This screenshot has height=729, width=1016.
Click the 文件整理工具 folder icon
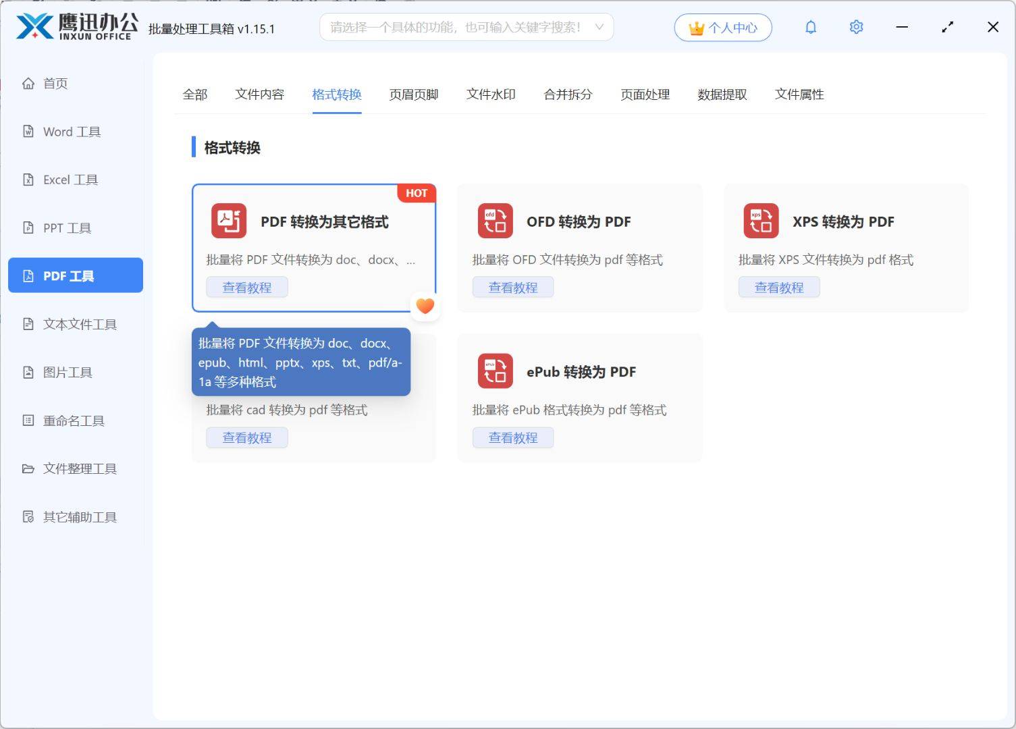(x=28, y=468)
